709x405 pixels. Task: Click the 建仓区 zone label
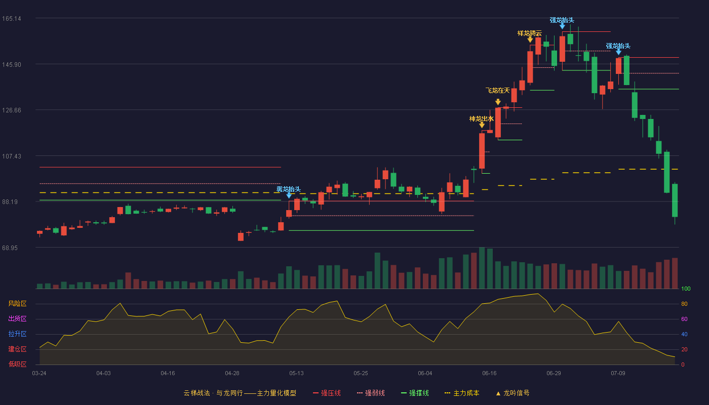tap(17, 349)
